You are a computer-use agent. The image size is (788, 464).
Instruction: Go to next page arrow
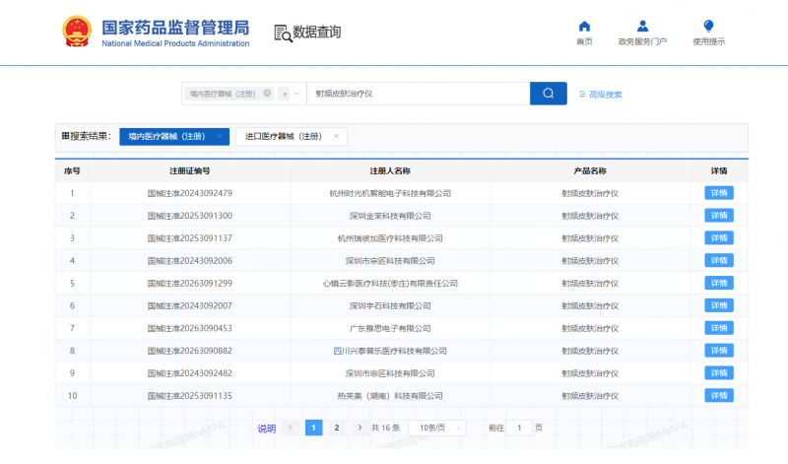(360, 428)
